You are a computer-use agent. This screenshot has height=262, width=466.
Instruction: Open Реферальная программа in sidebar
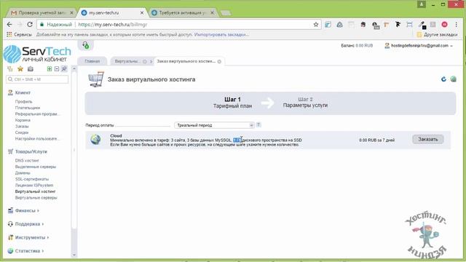click(37, 114)
